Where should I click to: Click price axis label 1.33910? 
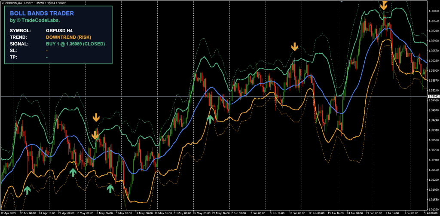[x=434, y=130]
